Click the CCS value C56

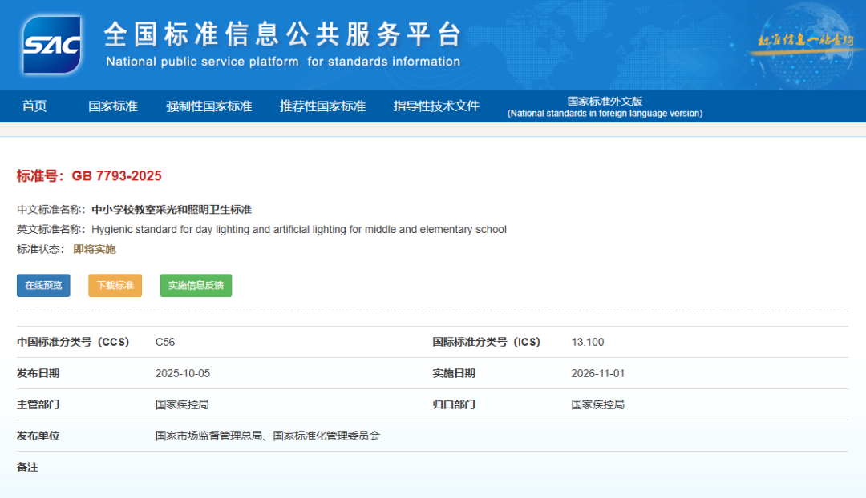(165, 342)
